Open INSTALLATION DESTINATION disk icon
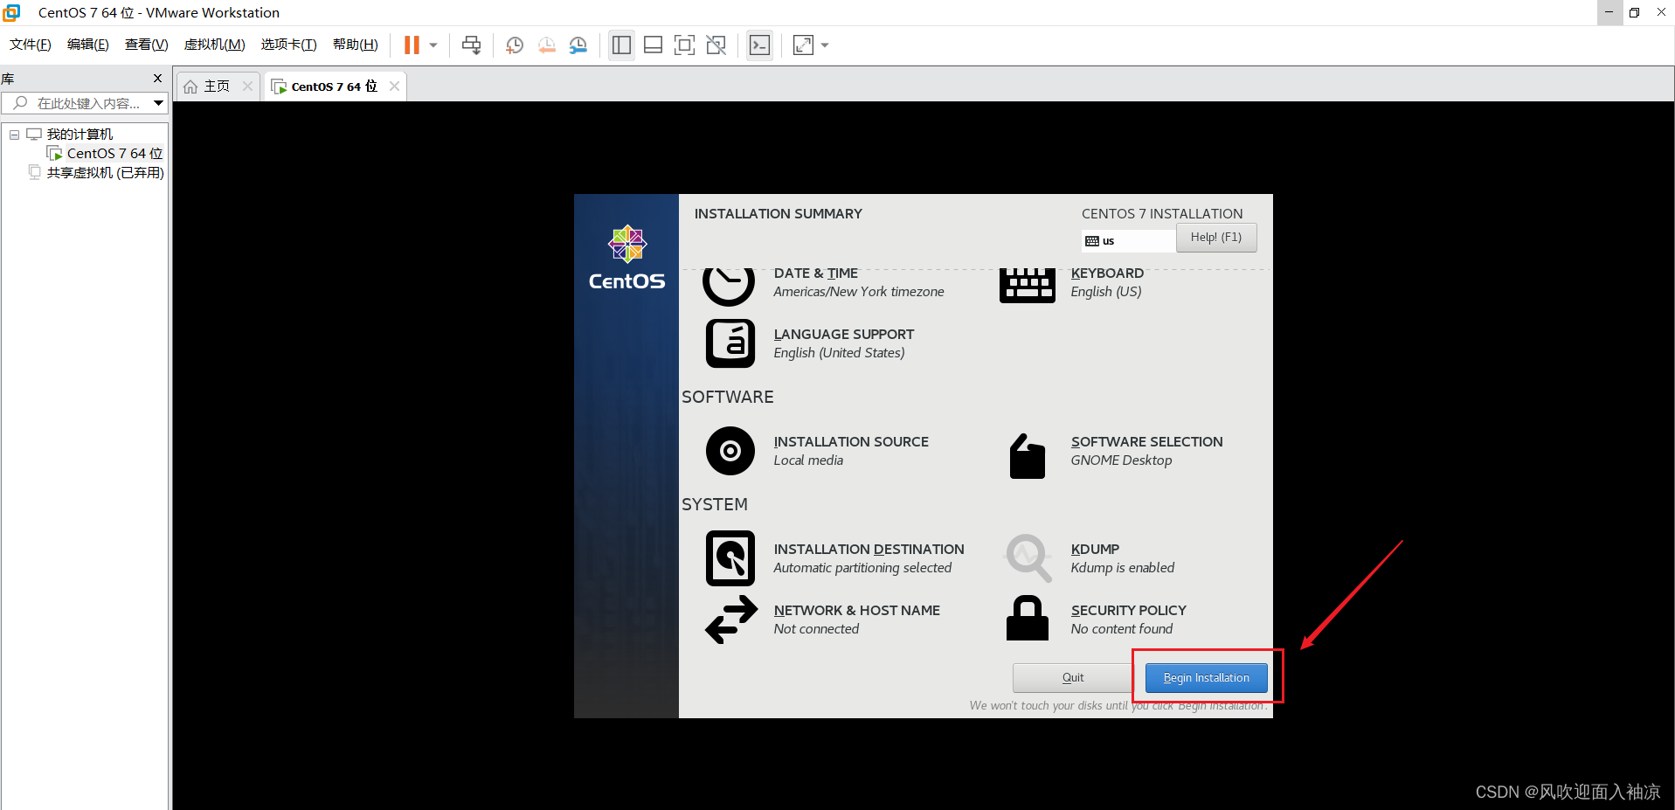The width and height of the screenshot is (1675, 810). coord(730,558)
